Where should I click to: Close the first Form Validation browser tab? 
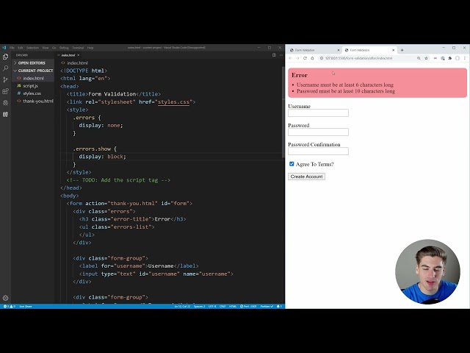click(x=339, y=50)
